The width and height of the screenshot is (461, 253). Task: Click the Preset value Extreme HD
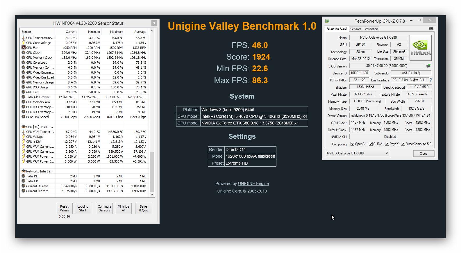[250, 163]
